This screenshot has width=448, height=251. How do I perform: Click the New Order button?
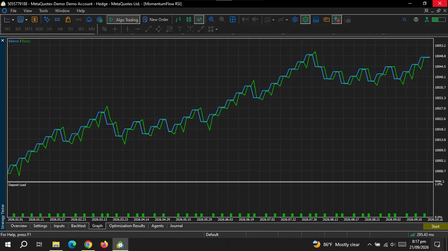[x=156, y=20]
